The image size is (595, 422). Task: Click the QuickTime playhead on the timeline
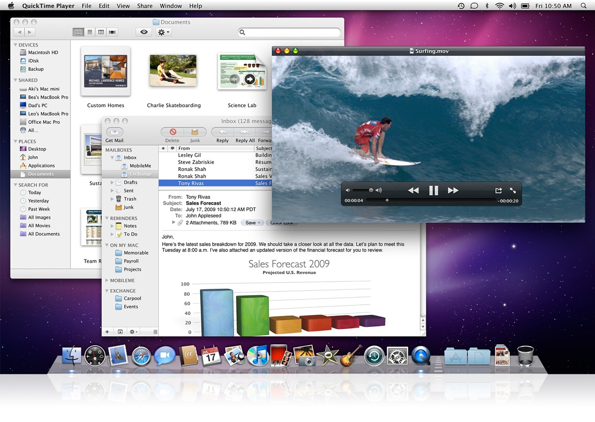pyautogui.click(x=387, y=201)
